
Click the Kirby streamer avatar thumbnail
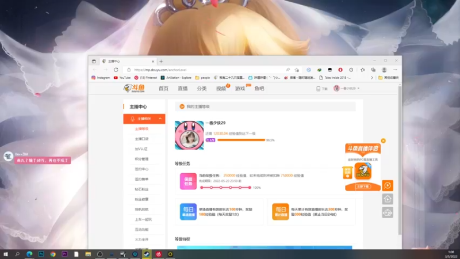coord(189,135)
